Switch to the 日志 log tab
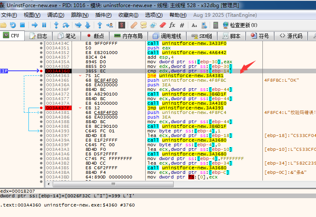The width and height of the screenshot is (316, 217). click(38, 36)
